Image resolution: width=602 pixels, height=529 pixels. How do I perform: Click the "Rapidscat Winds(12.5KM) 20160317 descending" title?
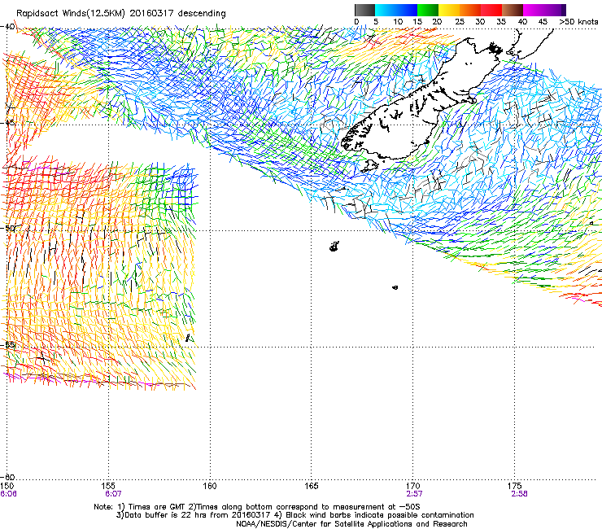pos(121,14)
